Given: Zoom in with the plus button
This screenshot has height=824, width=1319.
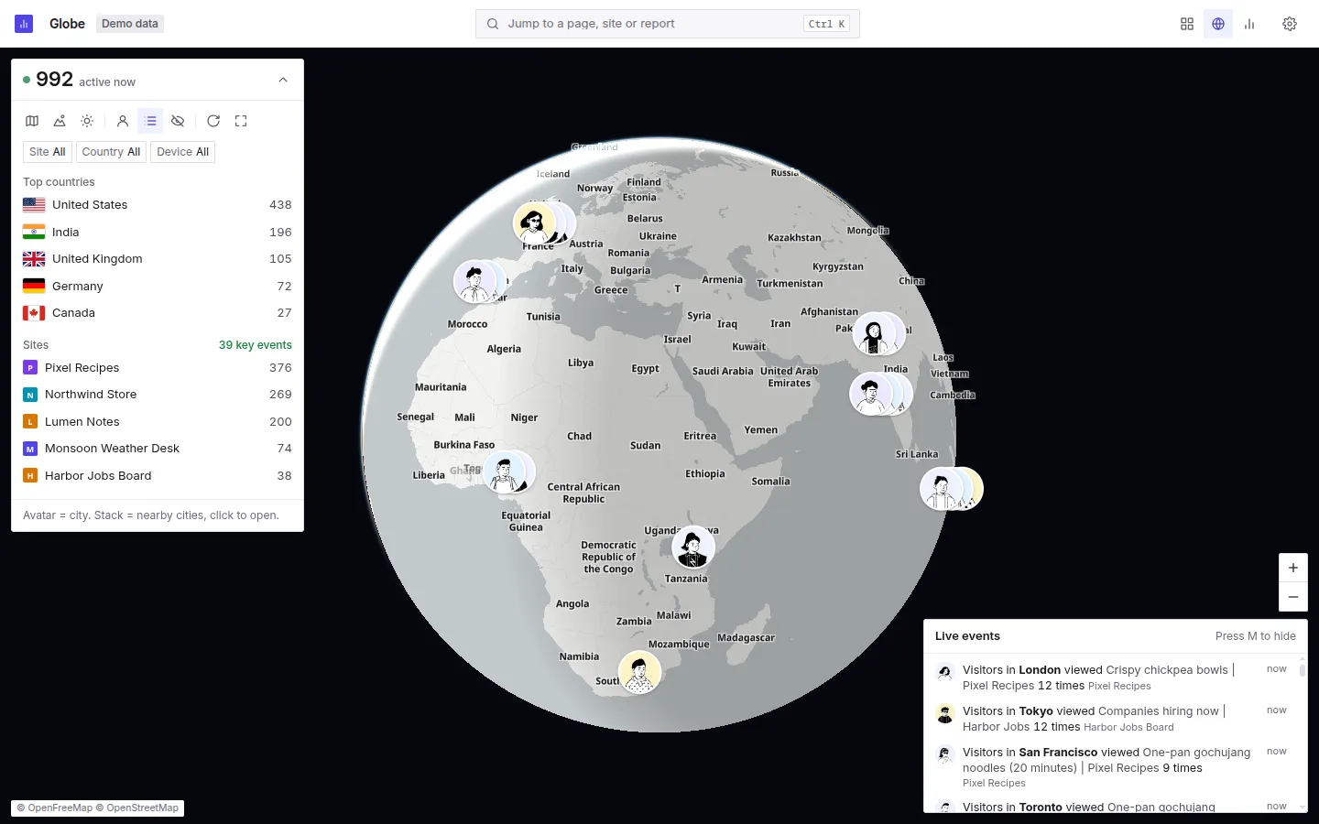Looking at the screenshot, I should (x=1293, y=568).
